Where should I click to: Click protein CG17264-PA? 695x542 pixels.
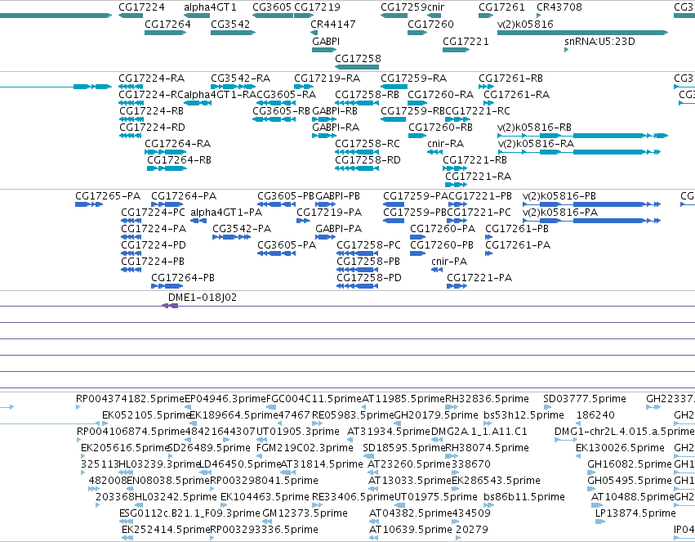point(167,204)
